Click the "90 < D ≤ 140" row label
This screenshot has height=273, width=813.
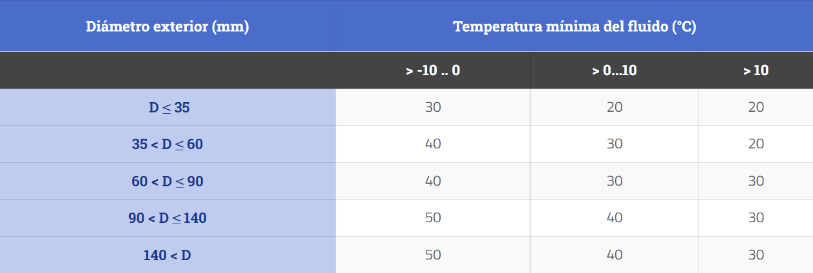[x=167, y=218]
